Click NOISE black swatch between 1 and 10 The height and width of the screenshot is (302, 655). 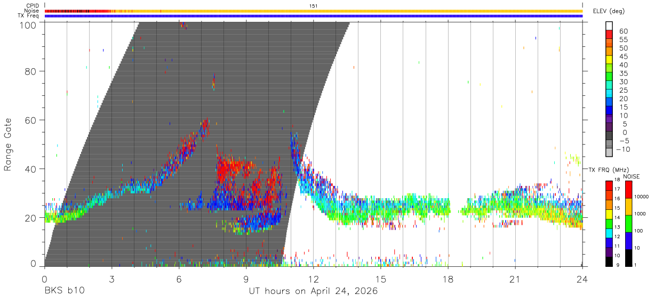(x=629, y=258)
